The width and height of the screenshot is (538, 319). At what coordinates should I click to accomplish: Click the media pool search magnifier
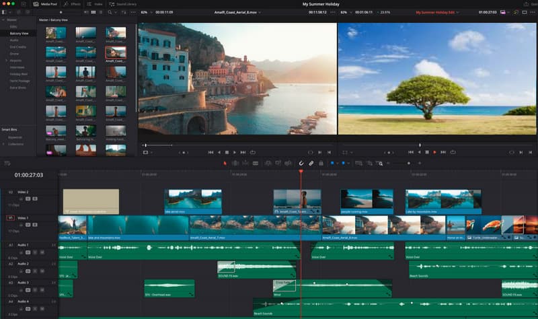pyautogui.click(x=110, y=12)
